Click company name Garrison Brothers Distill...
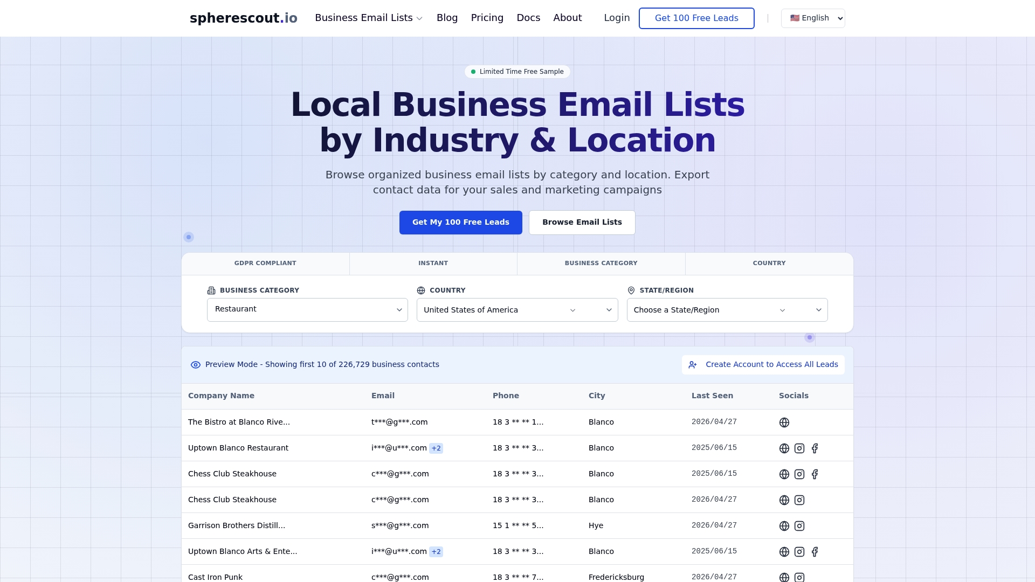The height and width of the screenshot is (582, 1035). (x=237, y=526)
